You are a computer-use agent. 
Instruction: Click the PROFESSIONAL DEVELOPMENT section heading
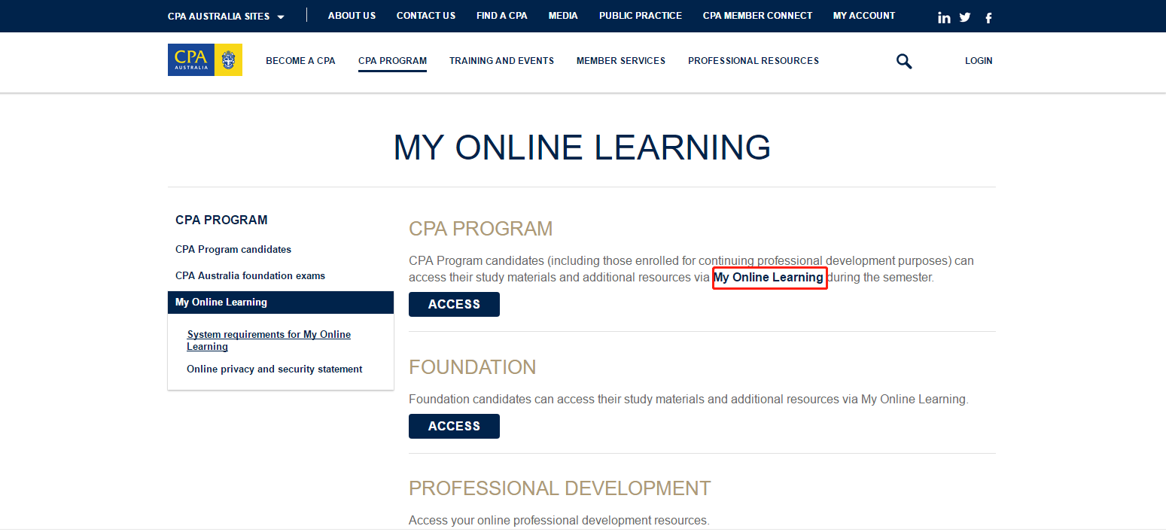[x=560, y=488]
